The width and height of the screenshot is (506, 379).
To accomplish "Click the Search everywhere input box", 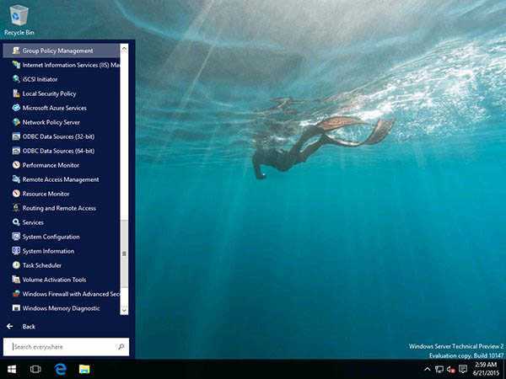I will (66, 347).
